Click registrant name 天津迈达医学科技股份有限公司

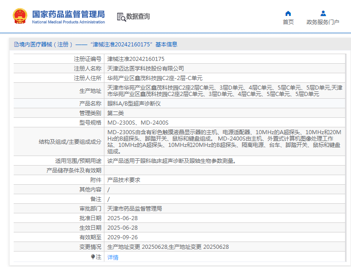coord(145,69)
